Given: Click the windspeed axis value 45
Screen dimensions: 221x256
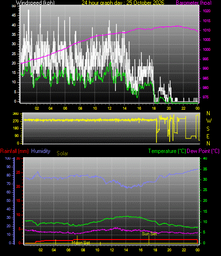Looking at the screenshot, I should 14,16.
